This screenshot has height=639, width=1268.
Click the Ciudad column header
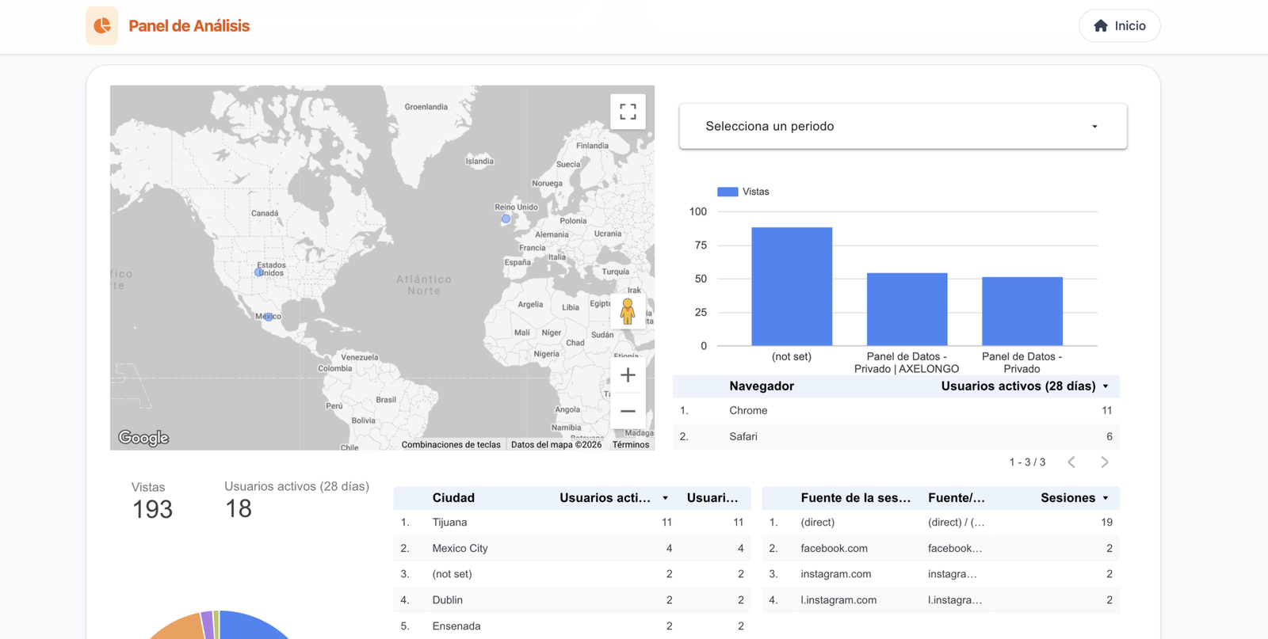453,498
